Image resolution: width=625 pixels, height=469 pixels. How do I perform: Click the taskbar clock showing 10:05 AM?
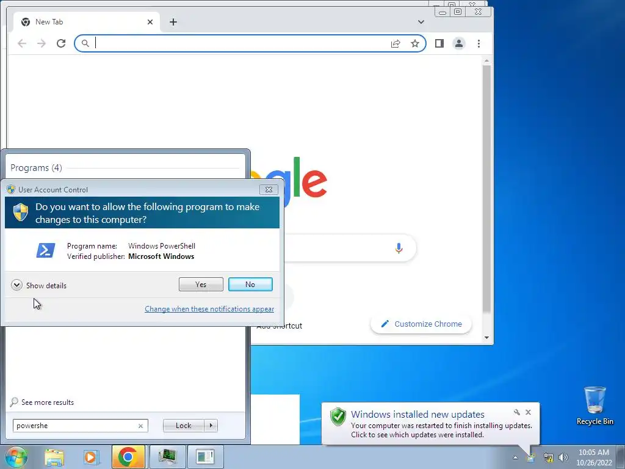594,457
